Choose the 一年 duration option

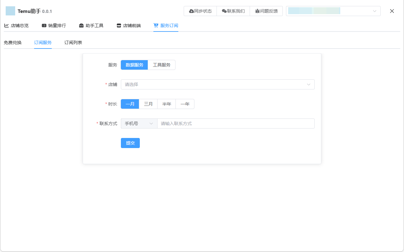point(185,104)
